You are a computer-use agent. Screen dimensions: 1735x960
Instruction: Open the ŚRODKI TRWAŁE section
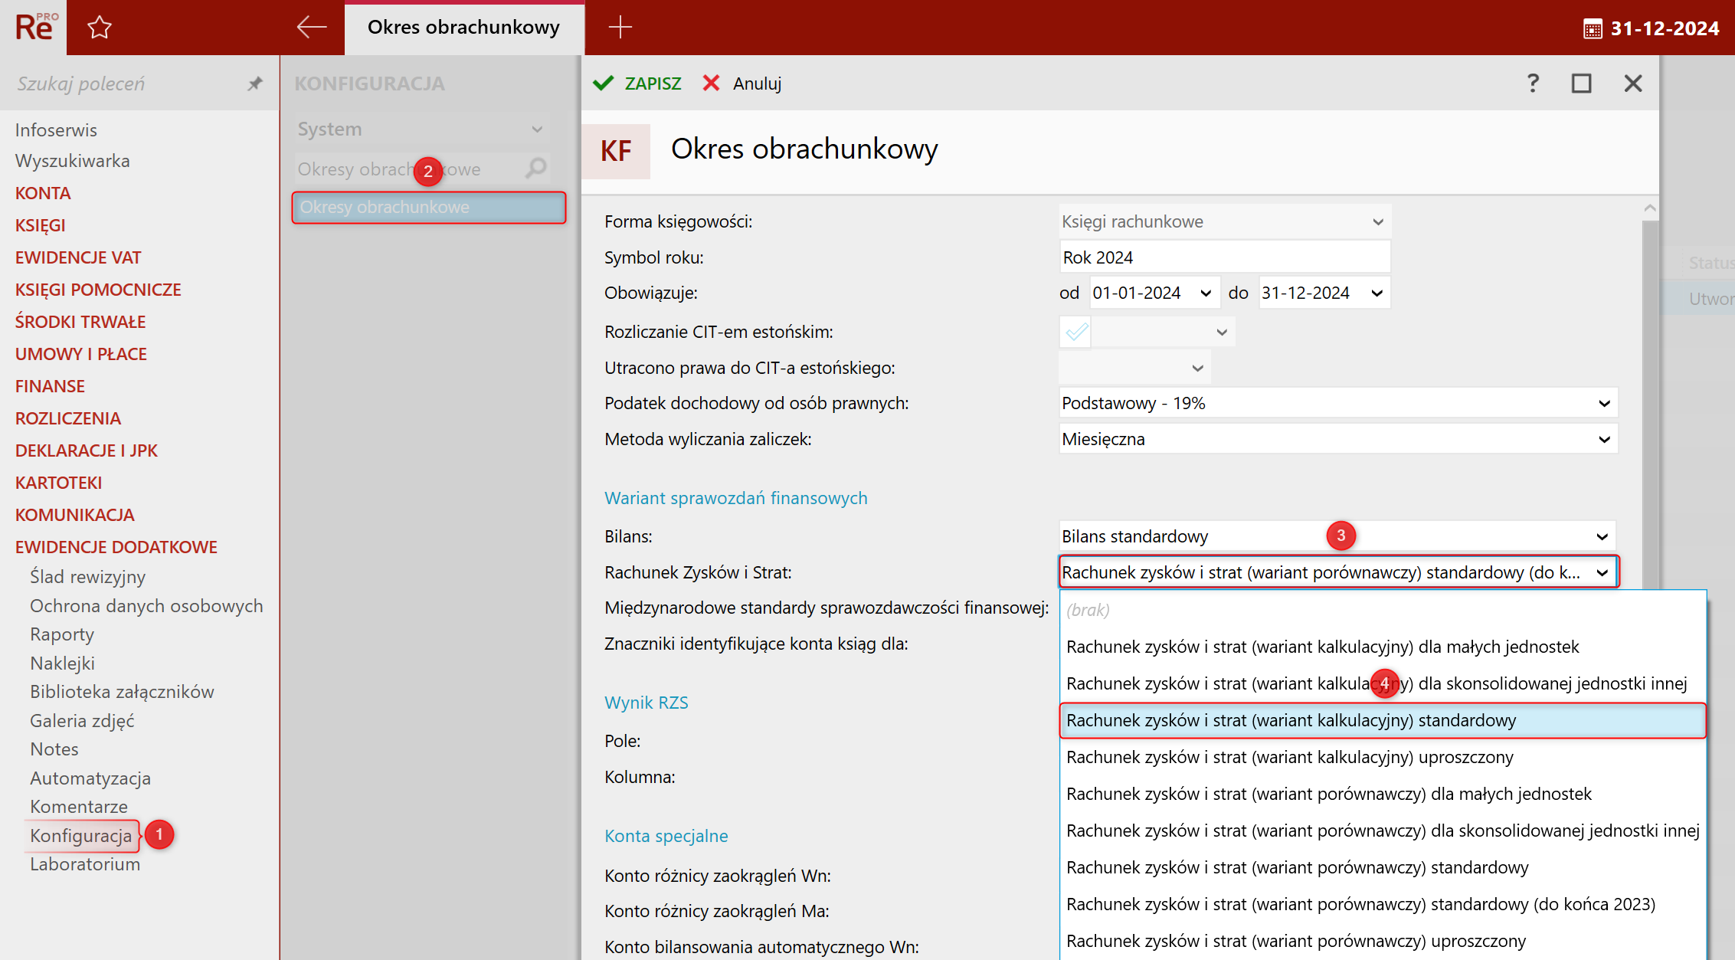[80, 322]
